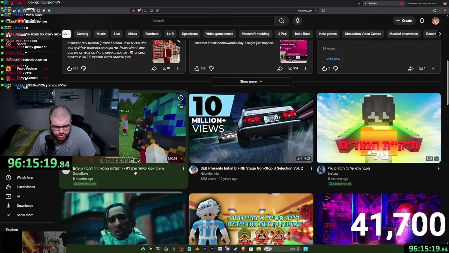449x253 pixels.
Task: Reload the page in the browser toolbar
Action: (435, 11)
